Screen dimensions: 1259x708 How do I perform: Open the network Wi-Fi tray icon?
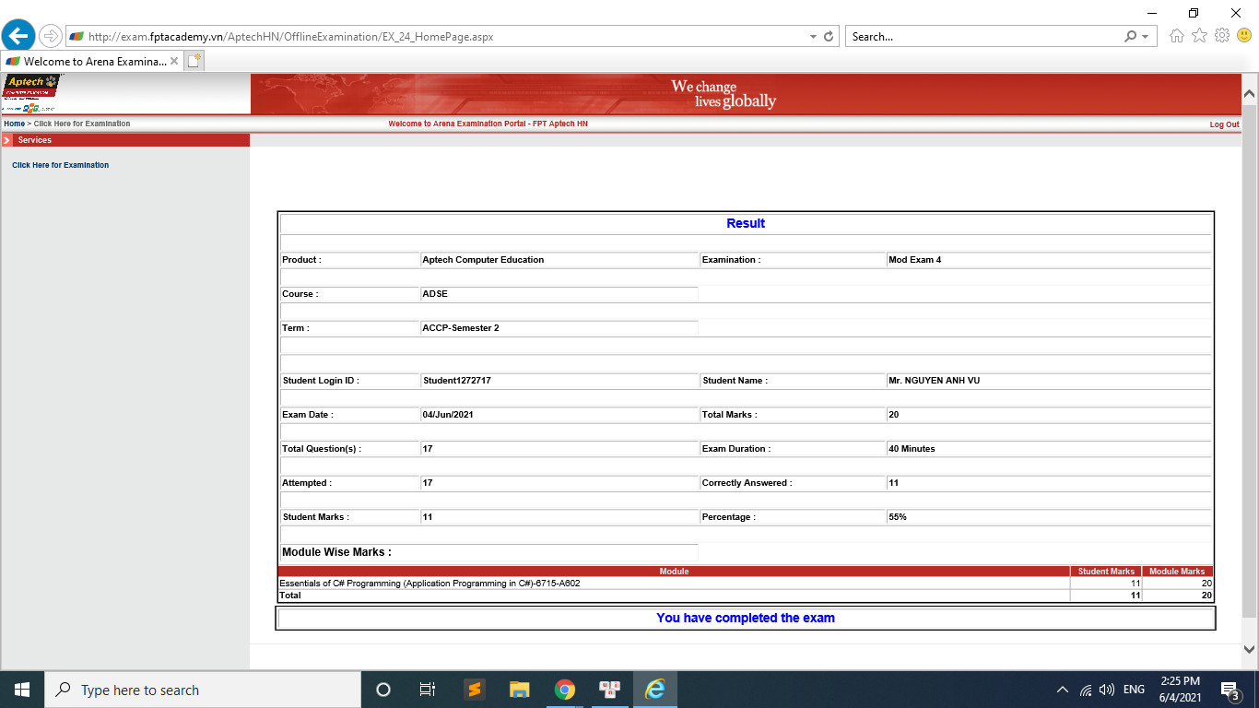(x=1086, y=690)
